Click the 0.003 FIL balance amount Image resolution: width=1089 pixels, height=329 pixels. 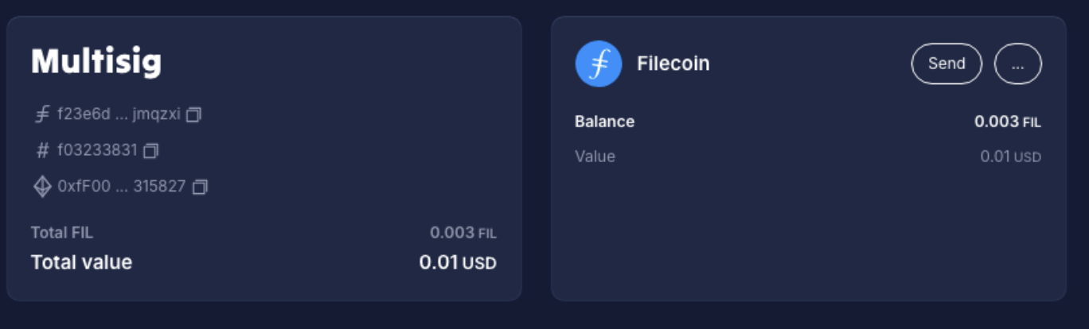(1007, 122)
